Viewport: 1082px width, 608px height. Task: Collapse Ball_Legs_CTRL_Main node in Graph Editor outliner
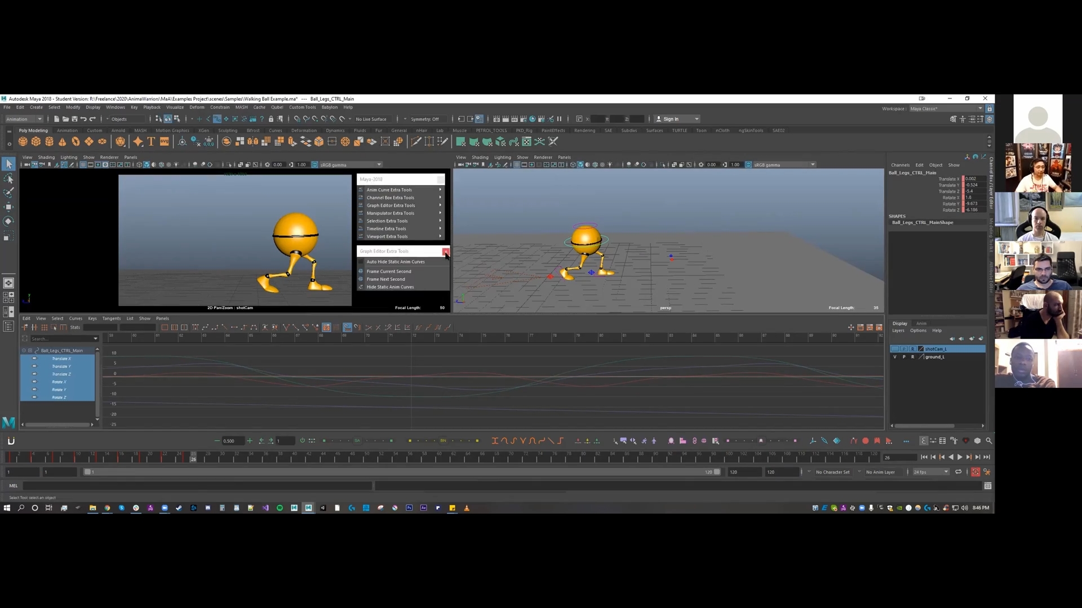pyautogui.click(x=24, y=351)
